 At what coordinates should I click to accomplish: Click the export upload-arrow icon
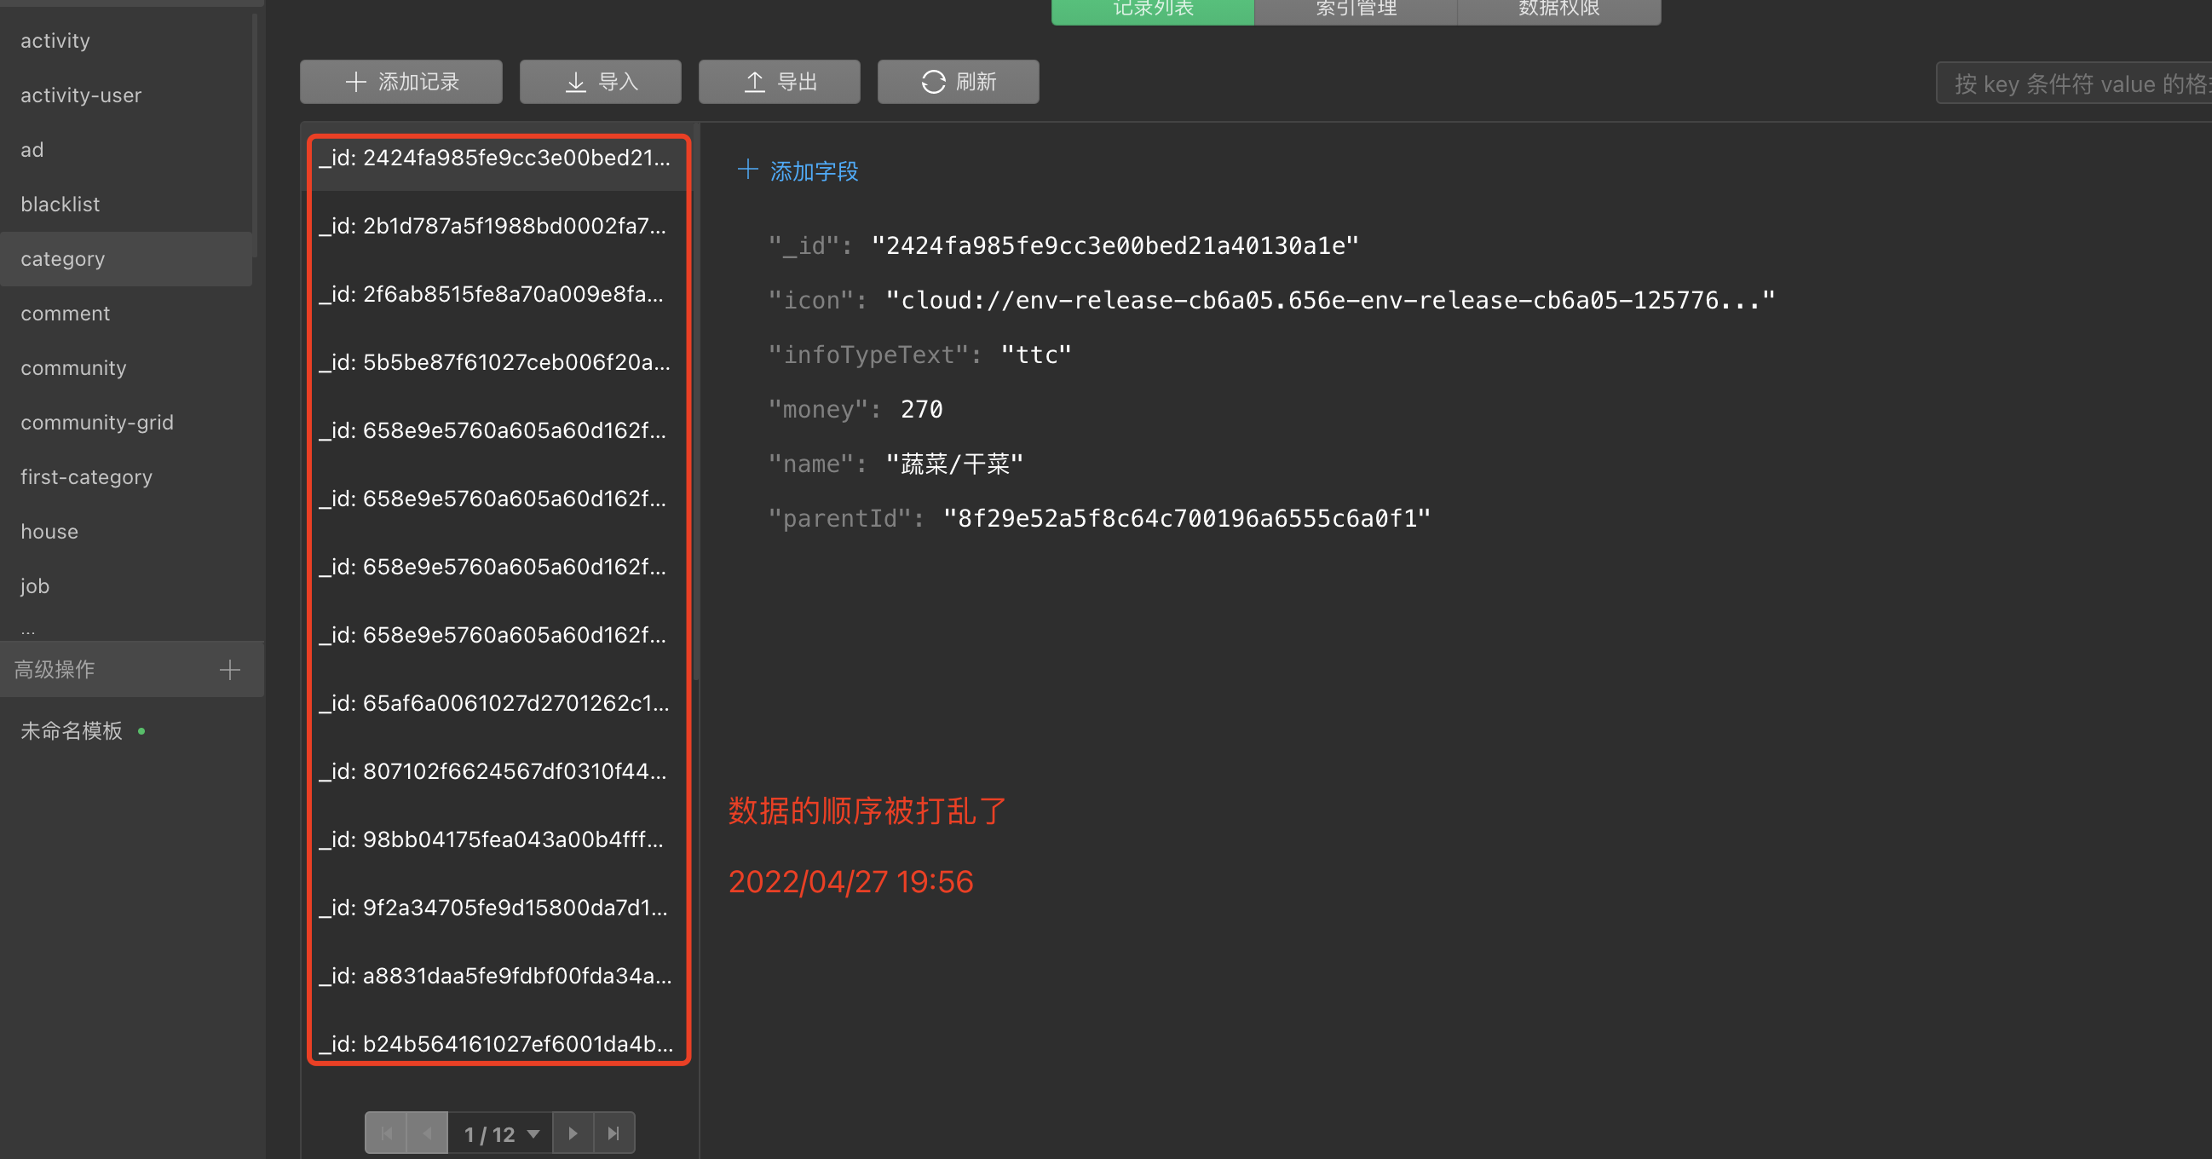[x=754, y=82]
